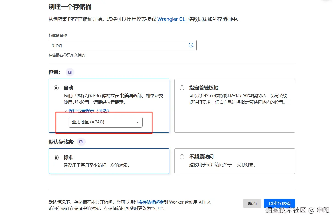Click the 建议用于每月至少访问一次的对象 description
Screen dimensions: 336x220
(x=96, y=165)
